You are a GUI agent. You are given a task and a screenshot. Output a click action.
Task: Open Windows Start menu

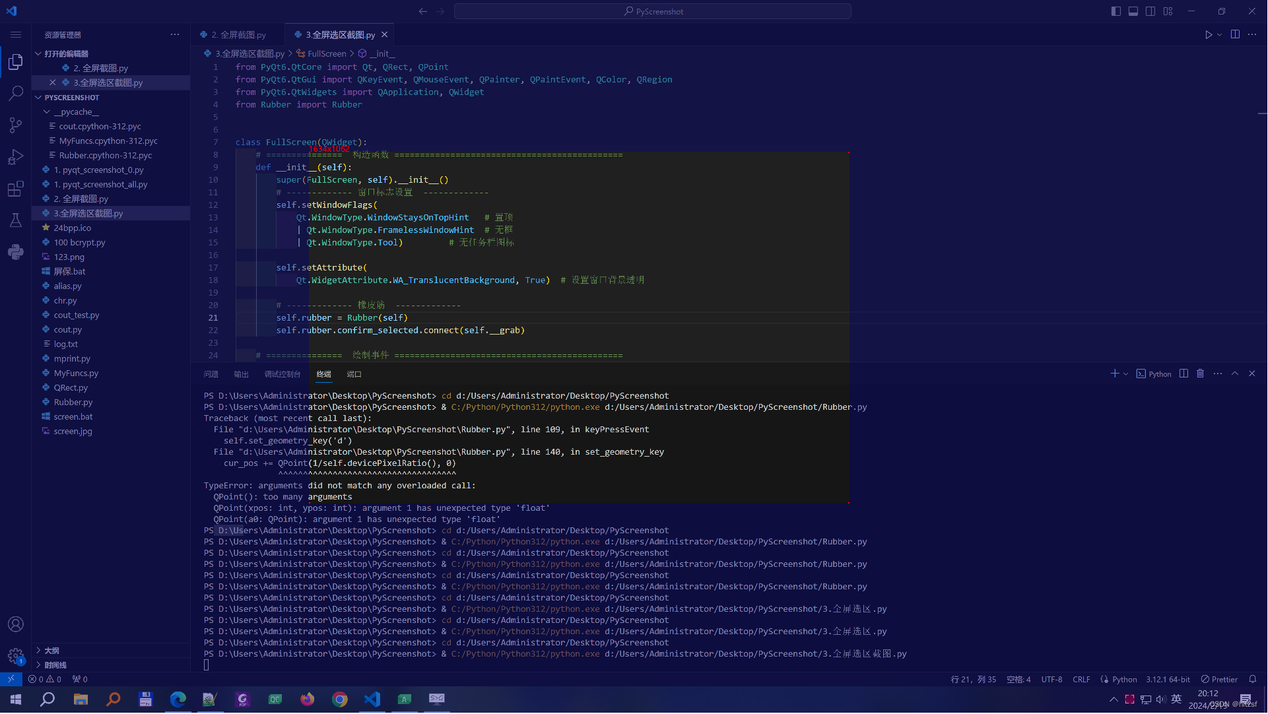16,699
